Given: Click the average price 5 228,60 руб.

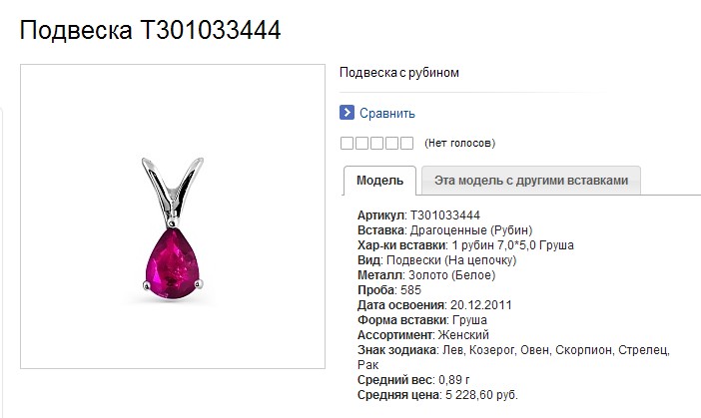Looking at the screenshot, I should coord(481,395).
